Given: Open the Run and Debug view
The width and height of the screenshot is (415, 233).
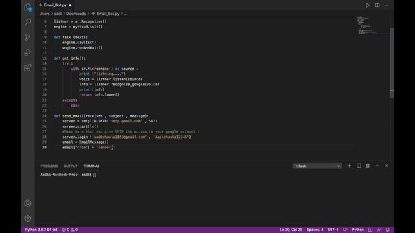Looking at the screenshot, I should pyautogui.click(x=28, y=52).
